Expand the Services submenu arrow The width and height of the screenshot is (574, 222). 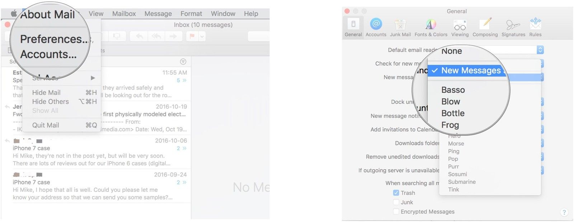click(93, 78)
